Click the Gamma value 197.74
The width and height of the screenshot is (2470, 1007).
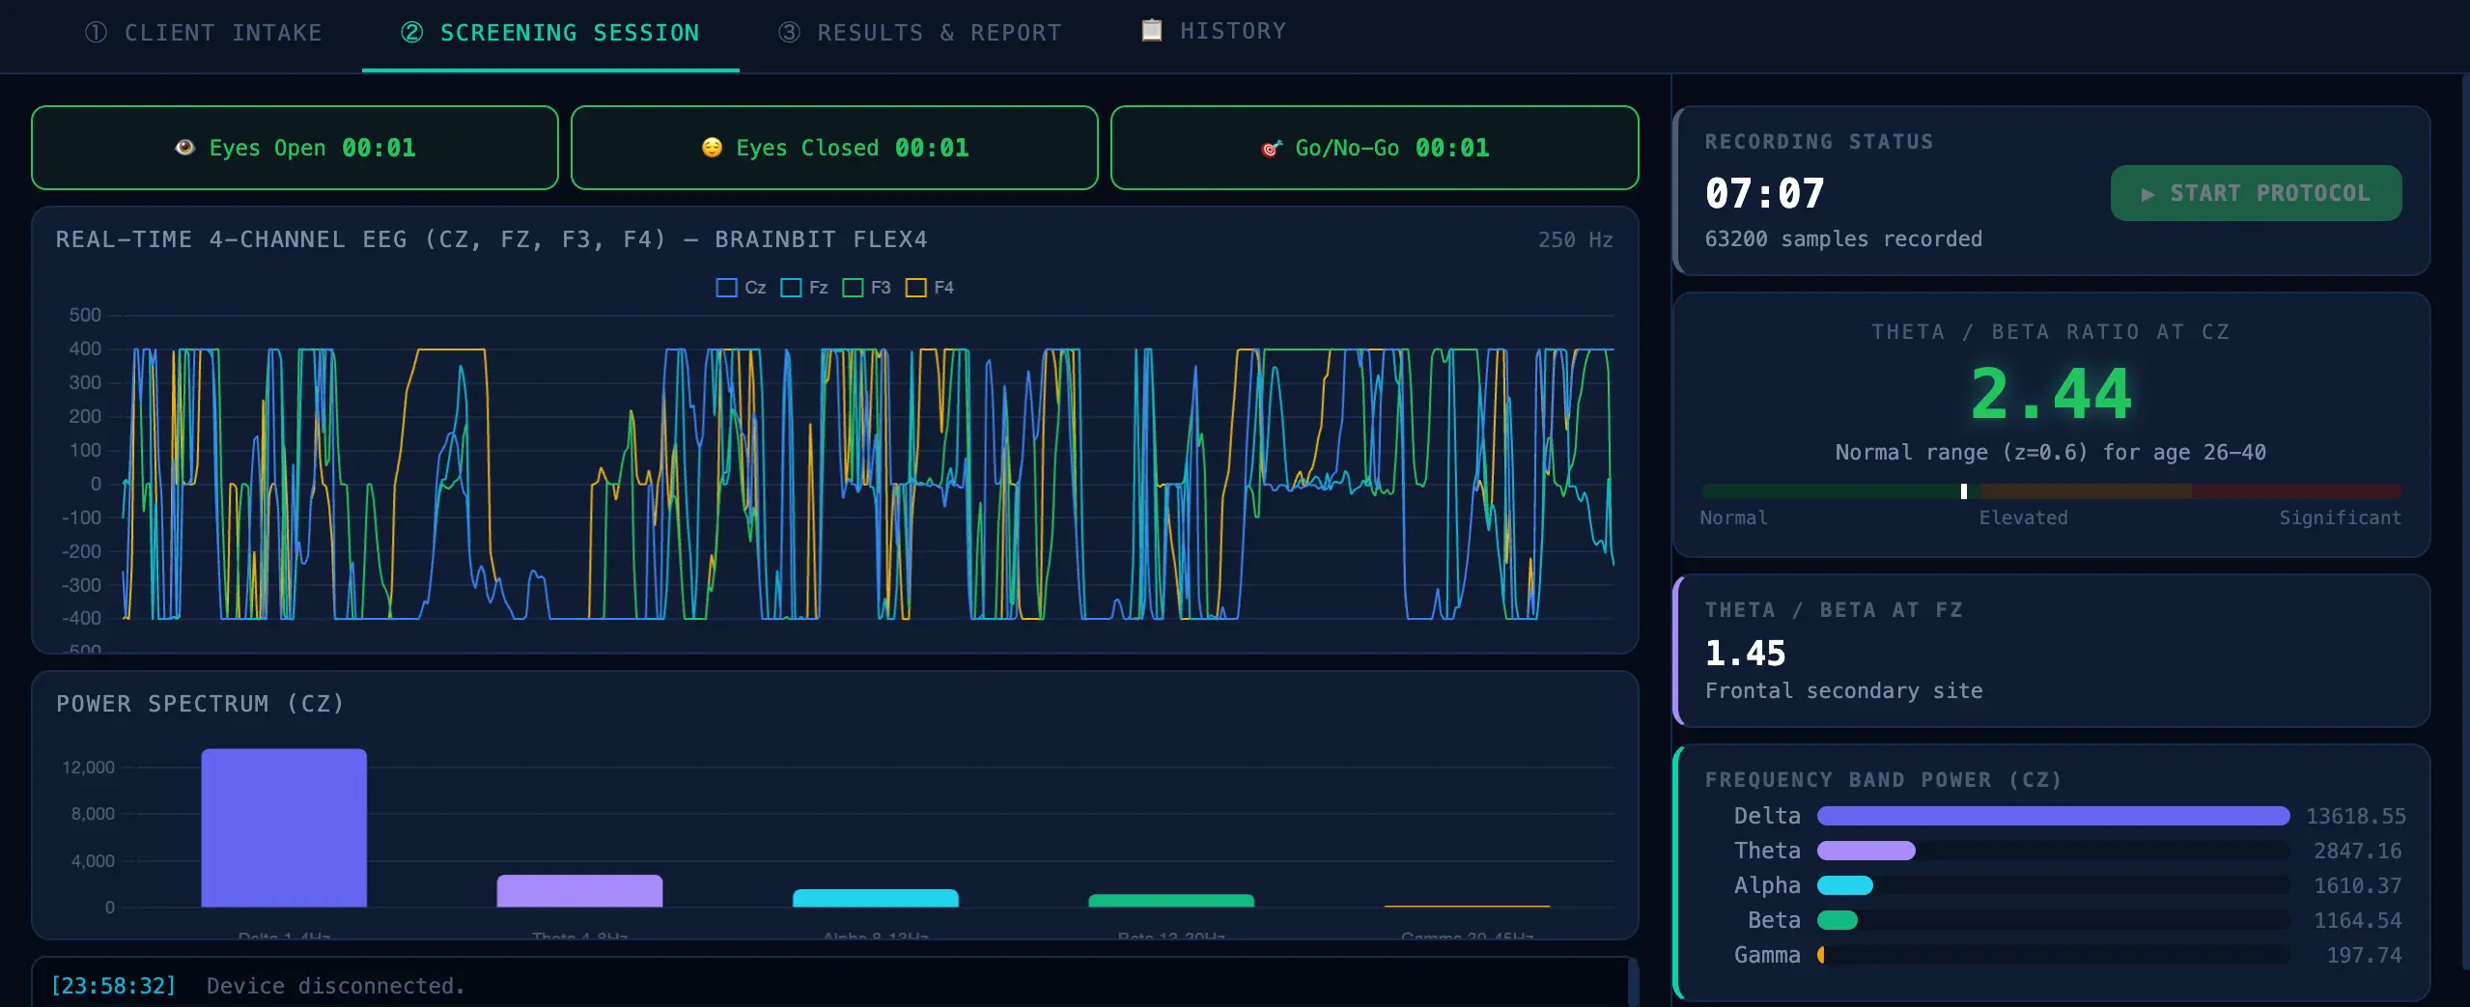2364,955
